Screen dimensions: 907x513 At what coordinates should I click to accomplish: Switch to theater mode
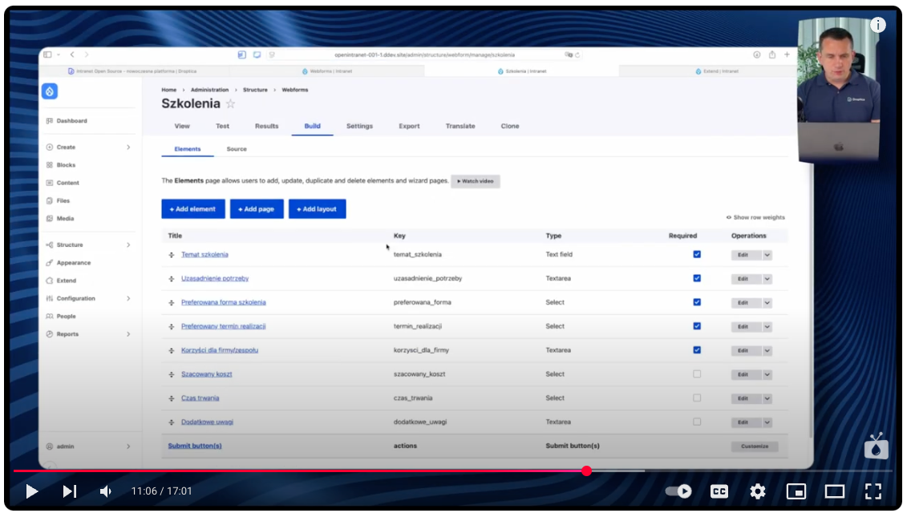tap(835, 491)
